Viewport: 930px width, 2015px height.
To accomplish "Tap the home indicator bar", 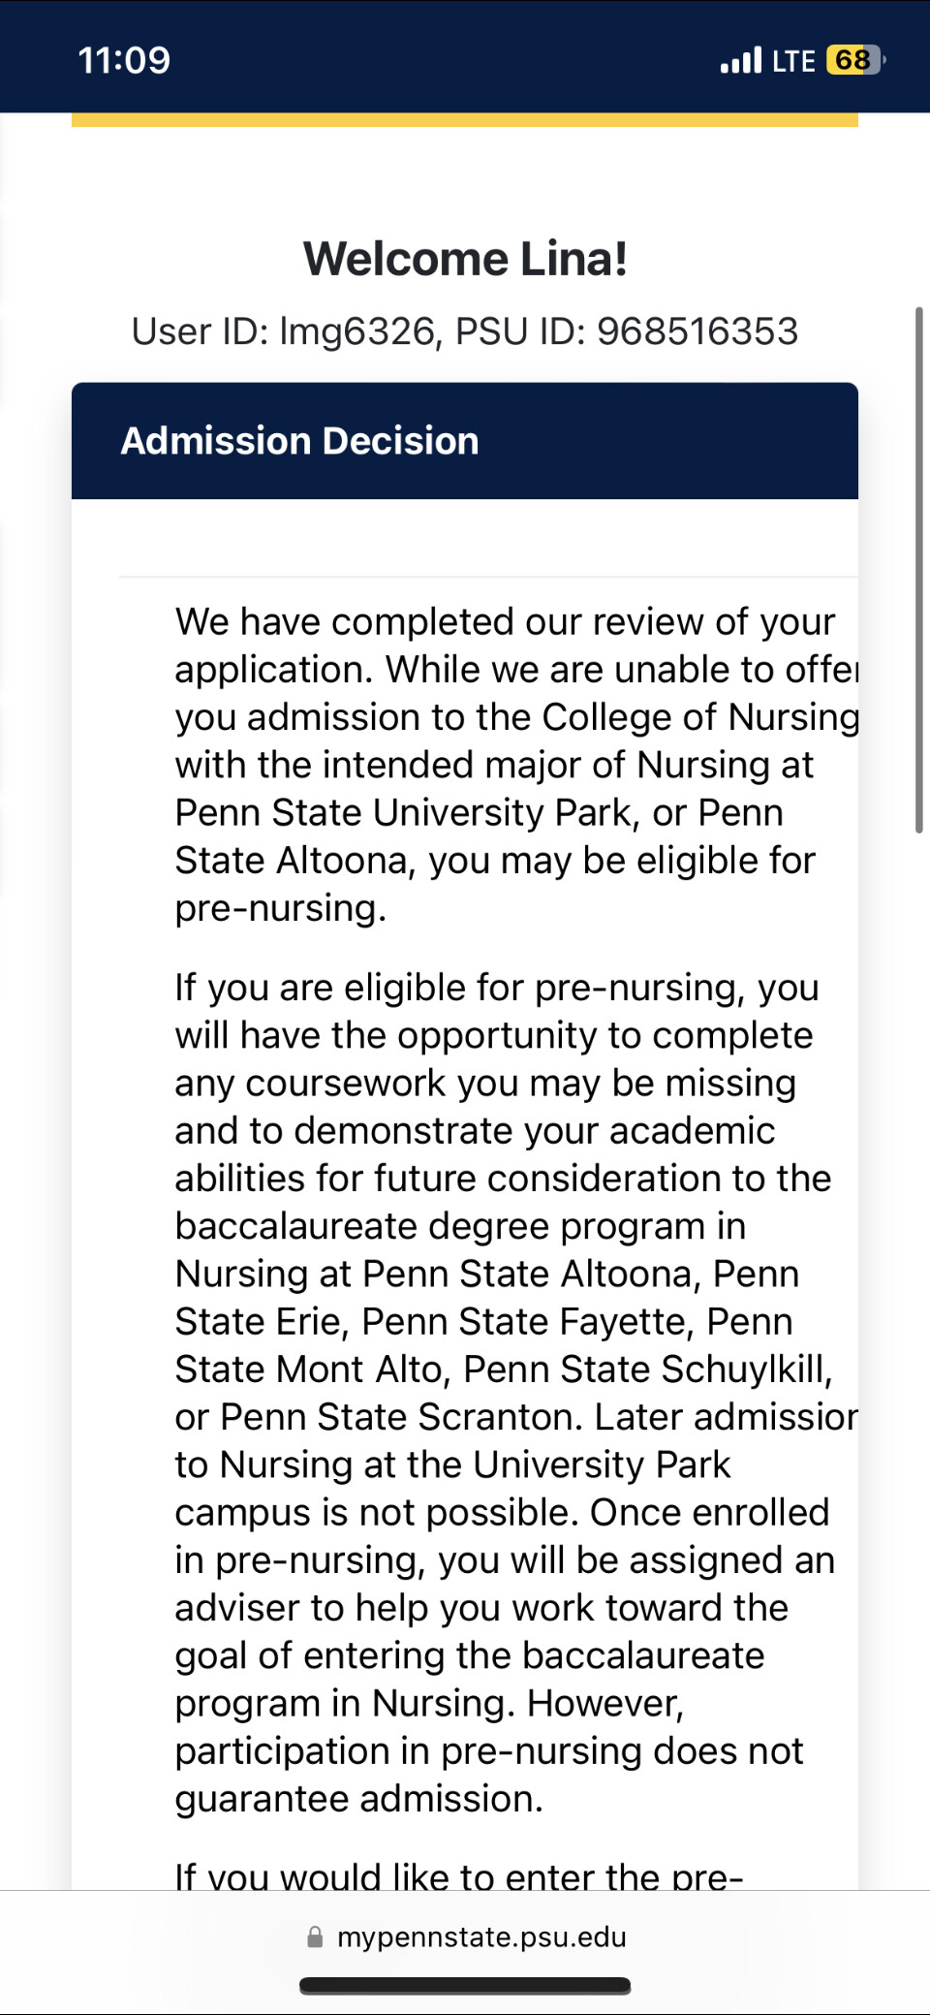I will [x=465, y=1986].
